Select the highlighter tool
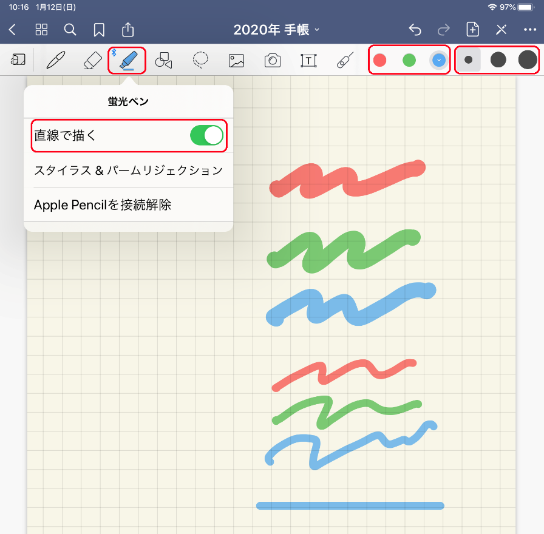Viewport: 544px width, 534px height. pyautogui.click(x=128, y=60)
